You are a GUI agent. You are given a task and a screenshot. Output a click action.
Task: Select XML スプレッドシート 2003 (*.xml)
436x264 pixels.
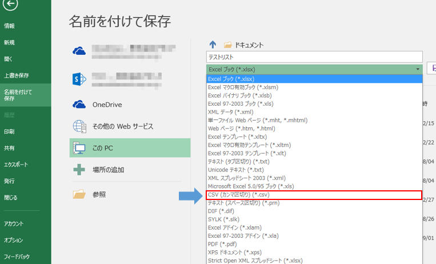coord(314,178)
